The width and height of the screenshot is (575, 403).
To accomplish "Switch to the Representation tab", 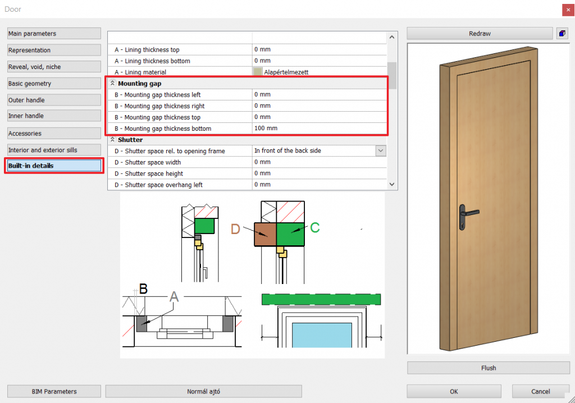I will click(54, 51).
